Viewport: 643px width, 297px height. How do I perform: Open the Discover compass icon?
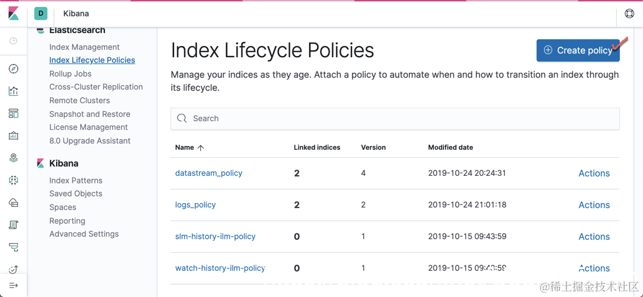[x=14, y=69]
